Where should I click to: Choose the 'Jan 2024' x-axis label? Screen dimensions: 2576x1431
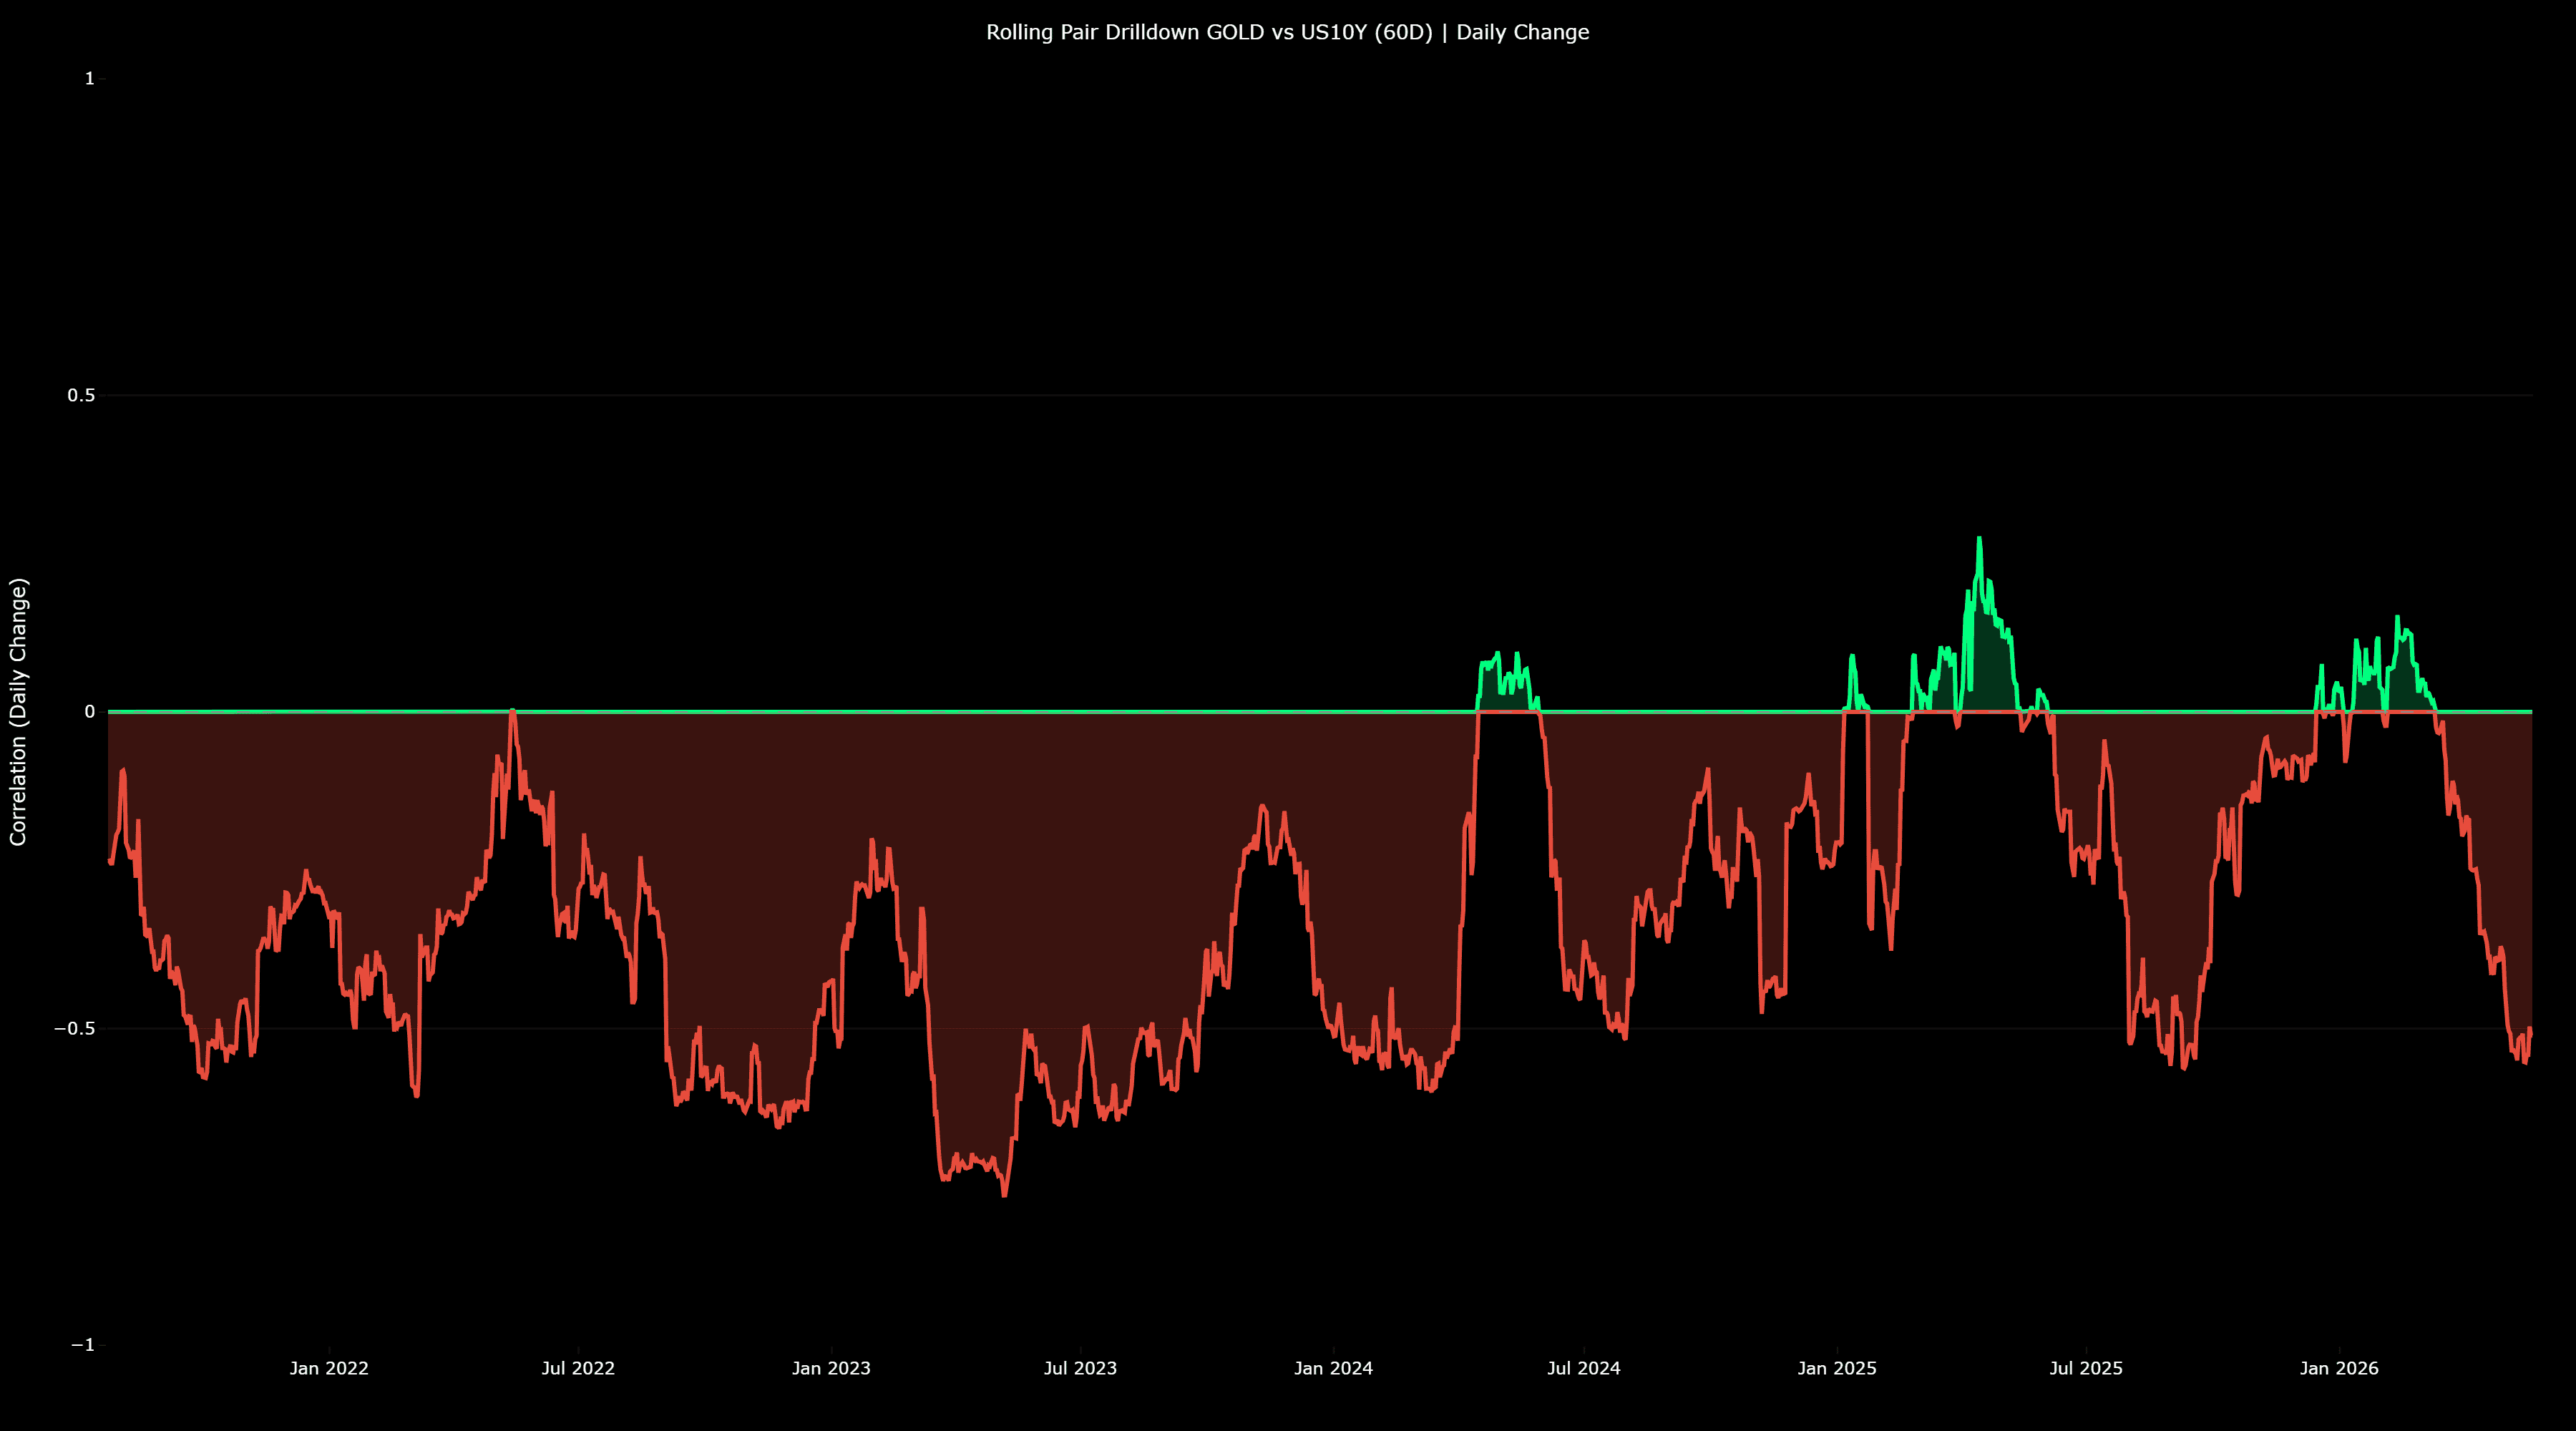tap(1333, 1368)
